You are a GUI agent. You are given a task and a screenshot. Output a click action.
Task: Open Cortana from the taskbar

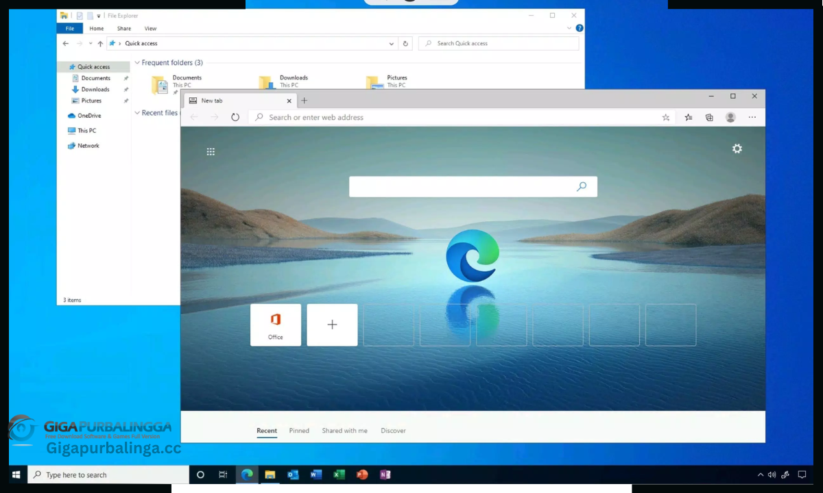[200, 475]
